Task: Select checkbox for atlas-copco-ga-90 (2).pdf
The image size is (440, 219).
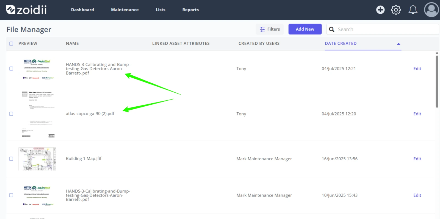Action: (x=11, y=114)
